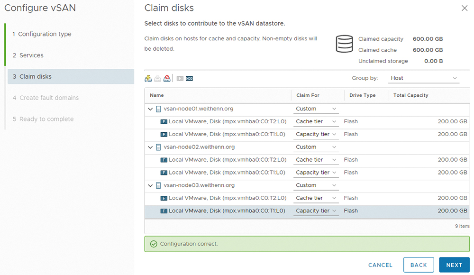The height and width of the screenshot is (275, 474).
Task: Select step 3 Claim disks
Action: click(71, 76)
